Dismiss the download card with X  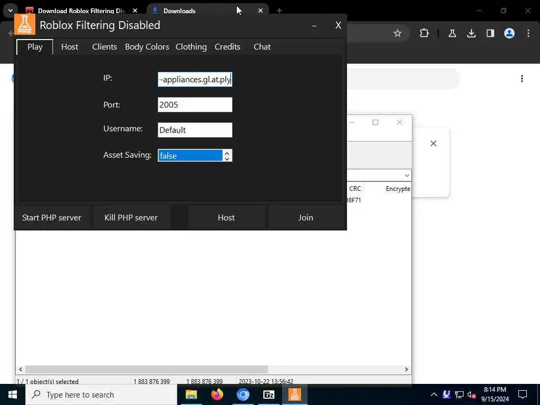(433, 143)
